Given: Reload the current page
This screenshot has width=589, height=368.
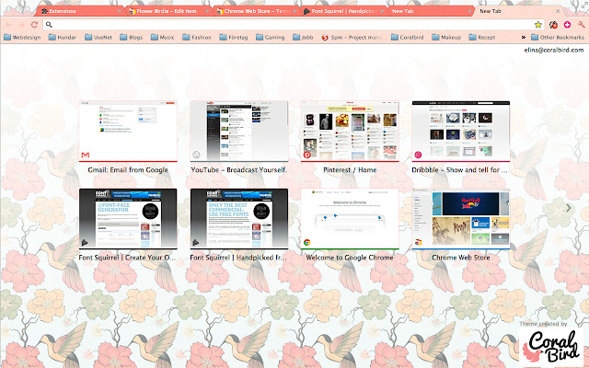Looking at the screenshot, I should [34, 25].
